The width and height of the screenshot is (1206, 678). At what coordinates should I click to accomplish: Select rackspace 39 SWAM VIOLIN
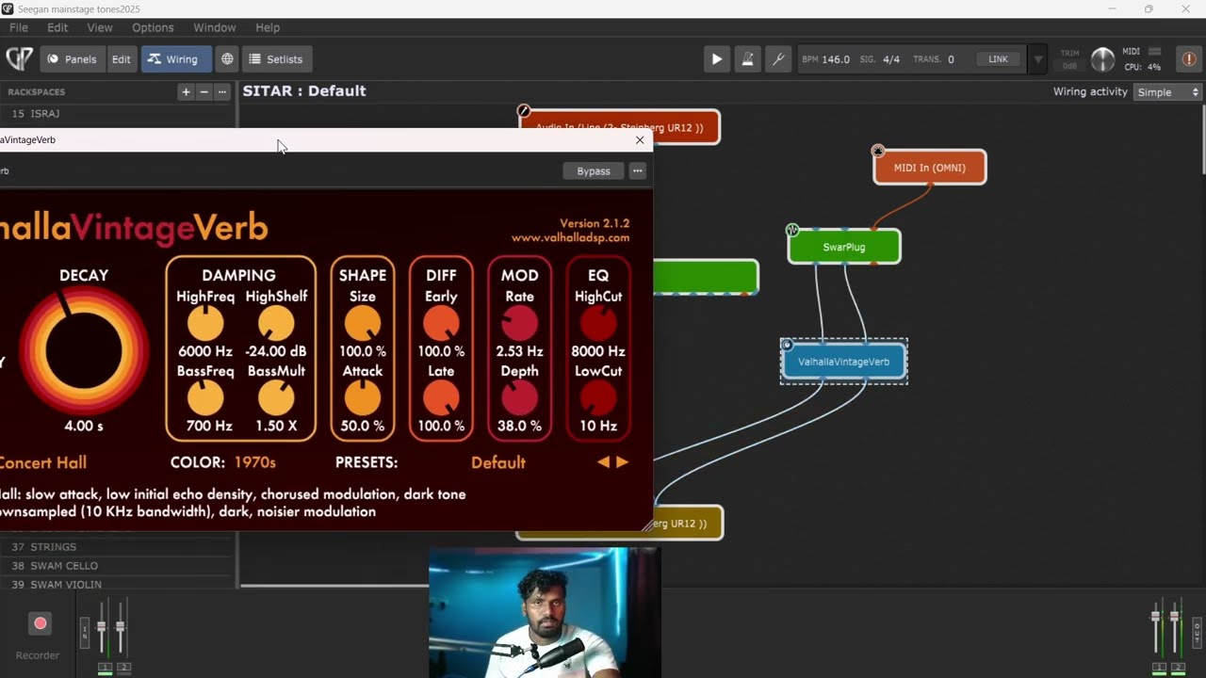click(115, 584)
